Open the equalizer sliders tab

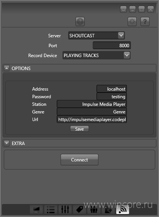pyautogui.click(x=65, y=209)
